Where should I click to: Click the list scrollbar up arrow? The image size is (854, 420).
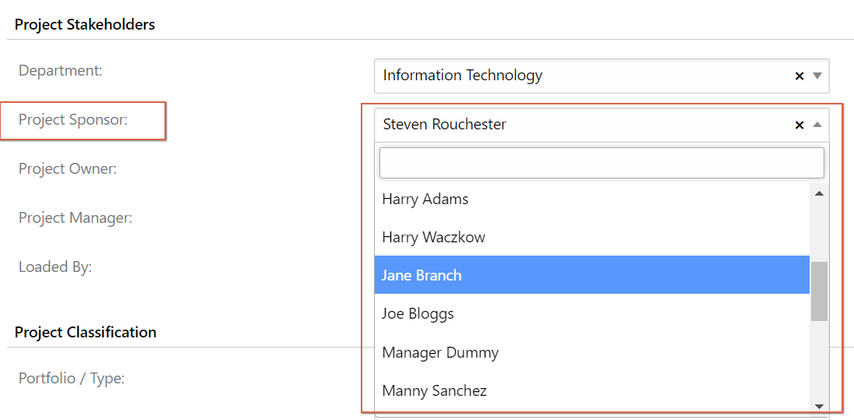tap(819, 193)
